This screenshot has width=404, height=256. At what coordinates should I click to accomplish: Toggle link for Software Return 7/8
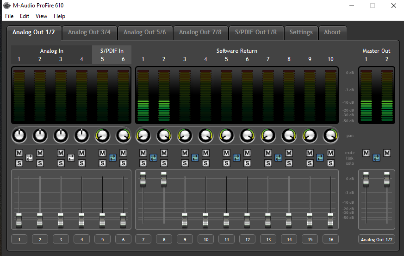[278, 157]
